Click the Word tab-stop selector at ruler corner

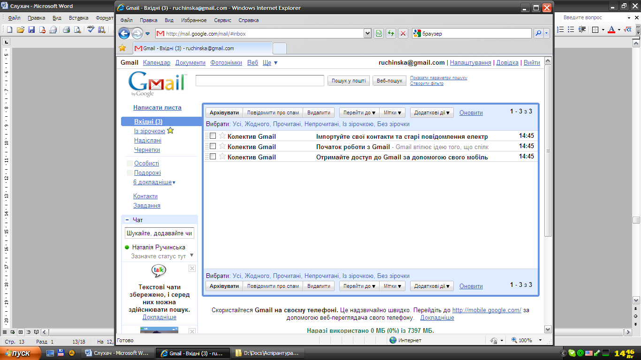[x=6, y=42]
